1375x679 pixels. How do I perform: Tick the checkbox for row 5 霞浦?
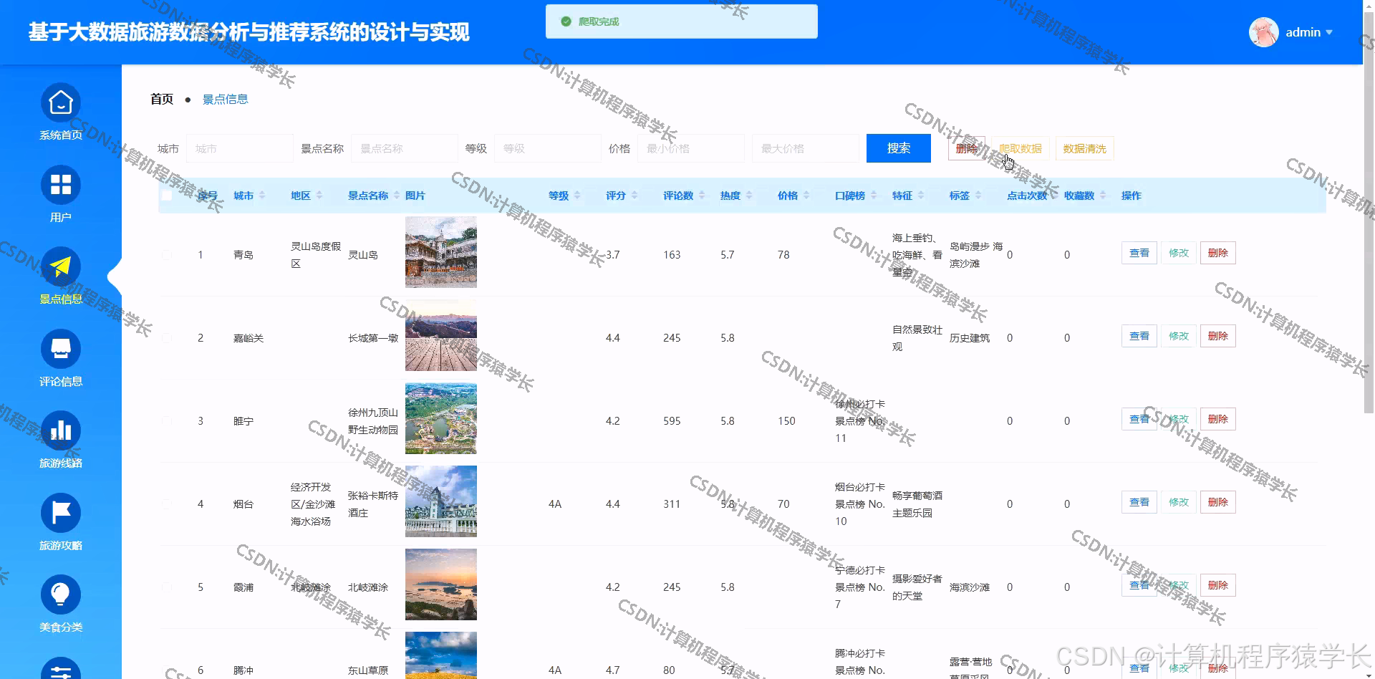167,587
